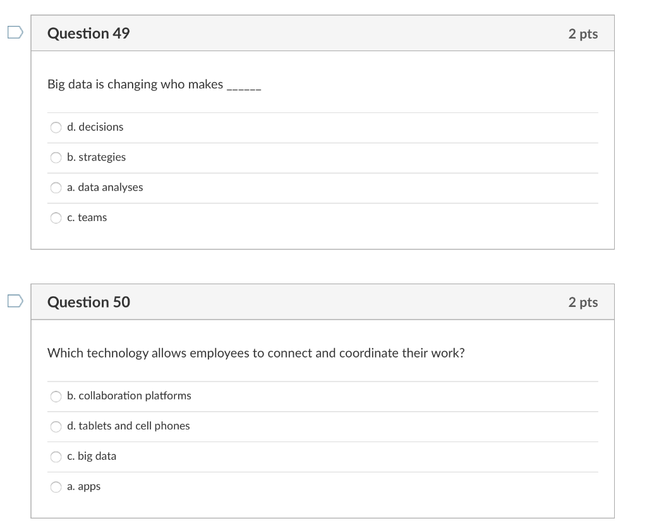Image resolution: width=647 pixels, height=528 pixels.
Task: Select radio button for 'a. data analyses'
Action: [56, 188]
